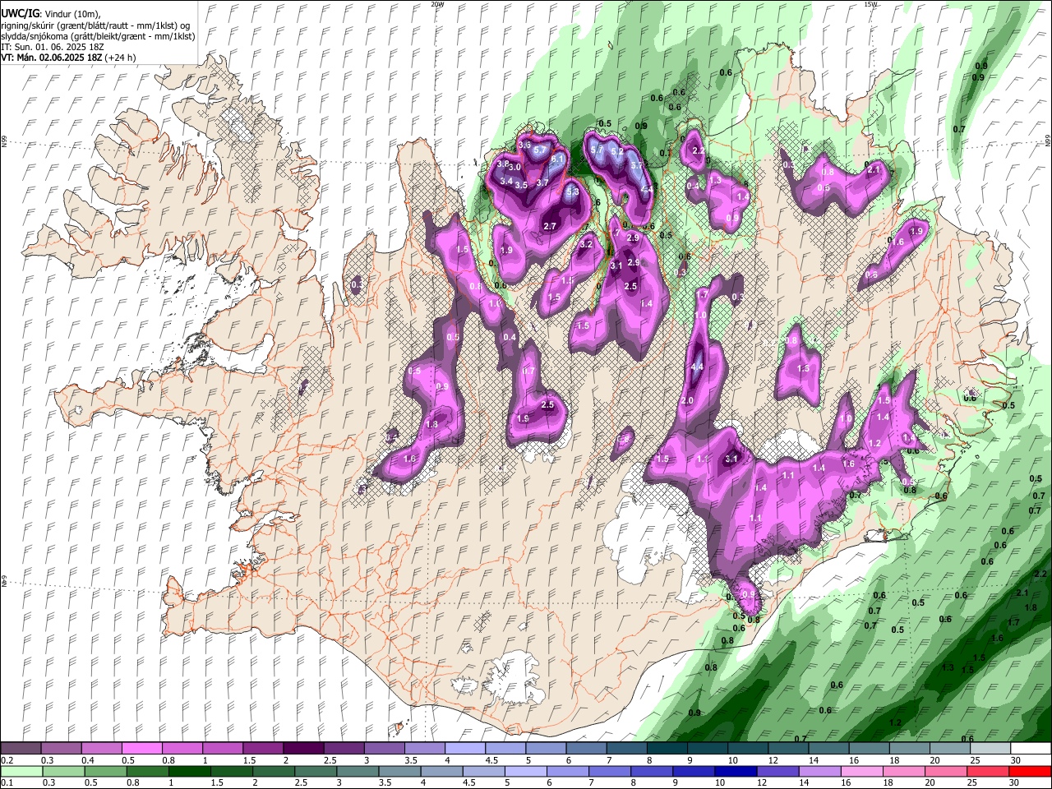Click the '20W' longitude label at top
The image size is (1052, 789).
(x=437, y=4)
